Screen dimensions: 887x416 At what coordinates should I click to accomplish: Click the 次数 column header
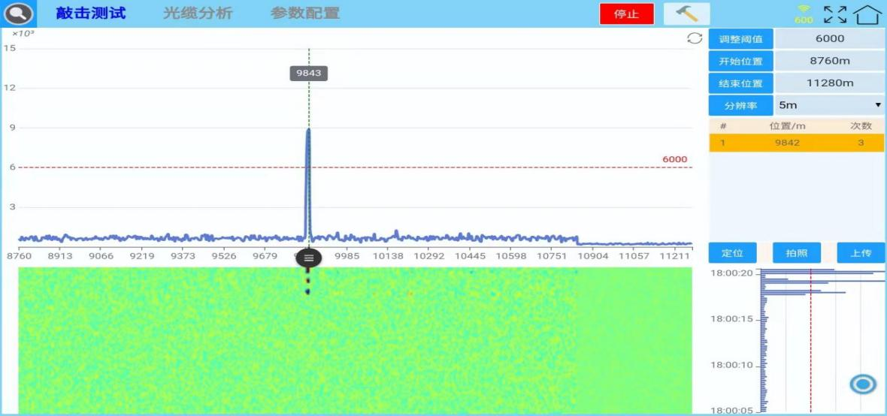coord(861,126)
